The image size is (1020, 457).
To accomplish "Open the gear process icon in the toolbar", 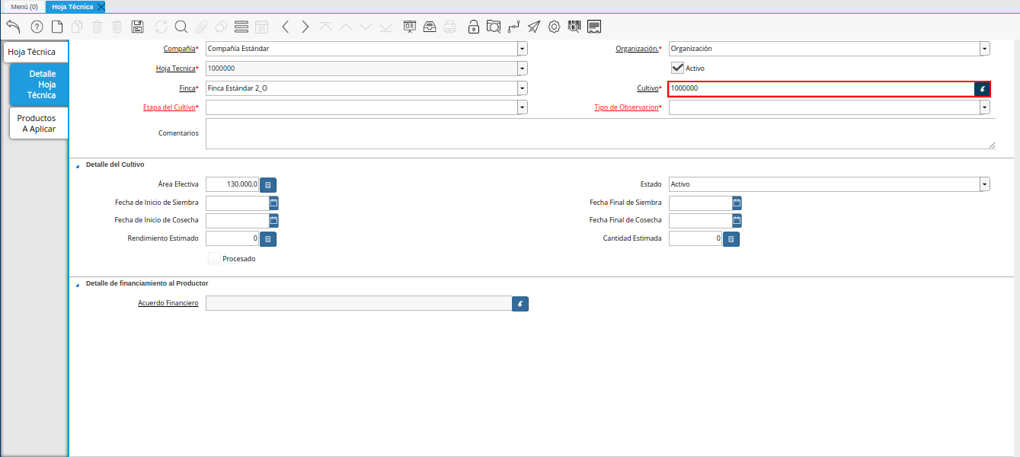I will coord(554,27).
